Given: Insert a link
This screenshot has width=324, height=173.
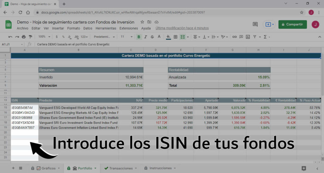Looking at the screenshot, I should [x=234, y=37].
